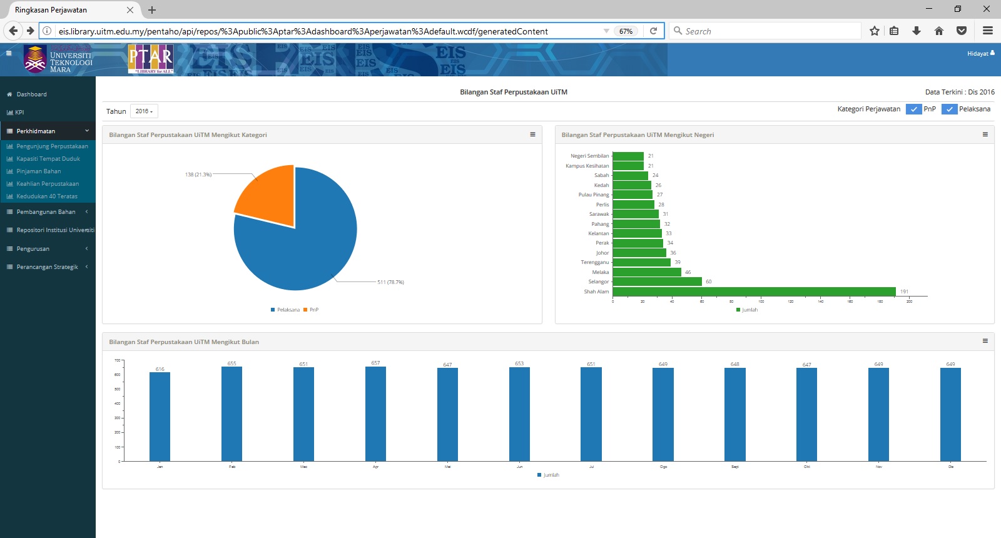This screenshot has height=538, width=1001.
Task: Click the Apr bar labeled 657
Action: coord(375,414)
